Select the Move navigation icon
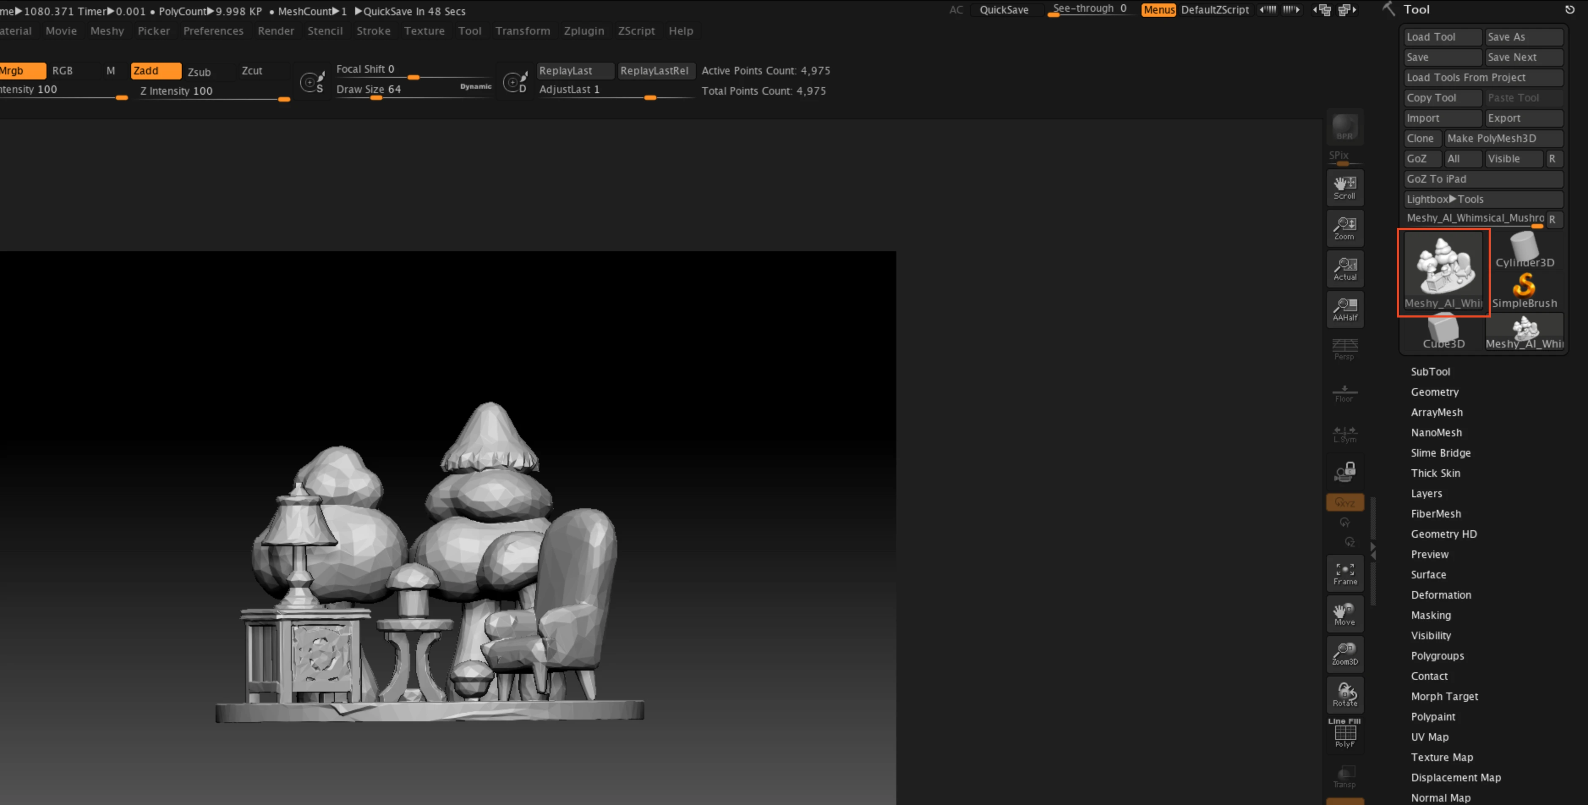The height and width of the screenshot is (805, 1588). pos(1344,614)
